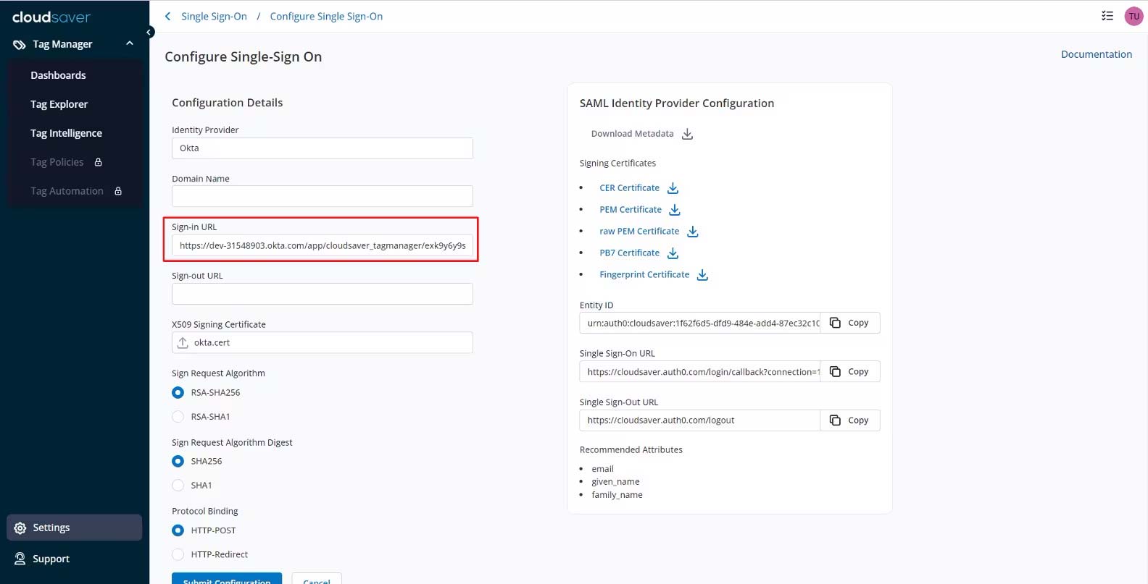
Task: Select HTTP-Redirect protocol binding
Action: [x=178, y=554]
